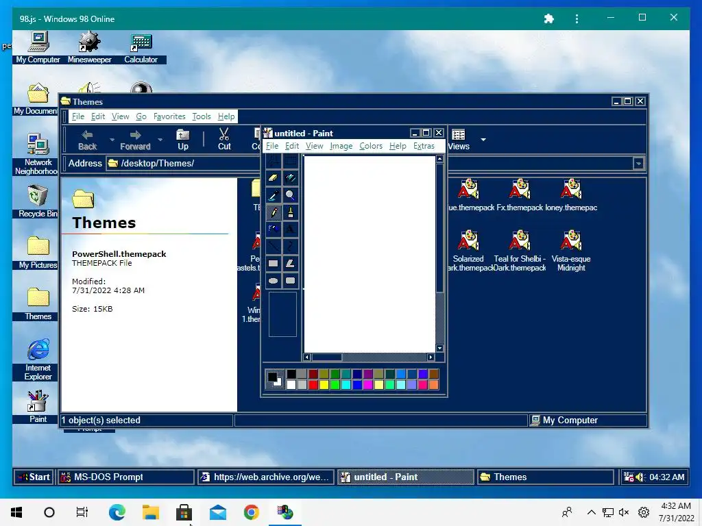Select the Text tool in Paint
This screenshot has height=526, width=702.
290,229
